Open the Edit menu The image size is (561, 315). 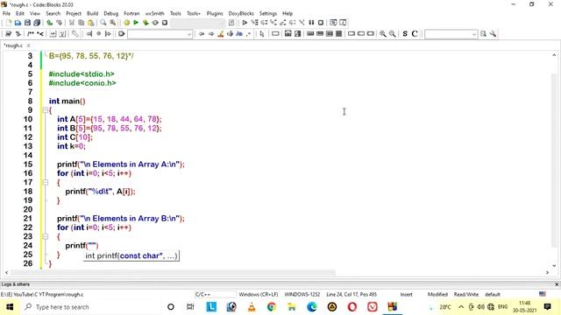[x=20, y=13]
